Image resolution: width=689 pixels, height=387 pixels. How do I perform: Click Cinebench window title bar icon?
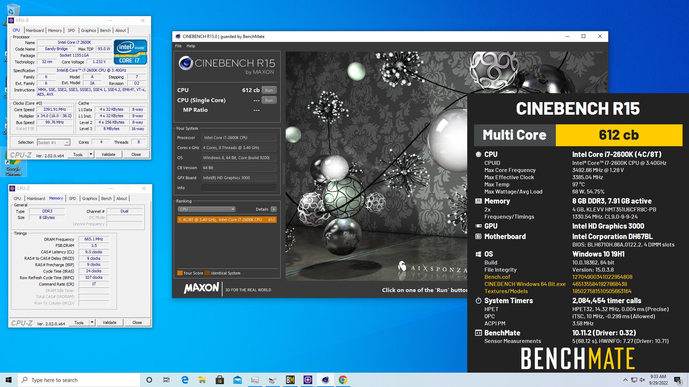click(178, 36)
